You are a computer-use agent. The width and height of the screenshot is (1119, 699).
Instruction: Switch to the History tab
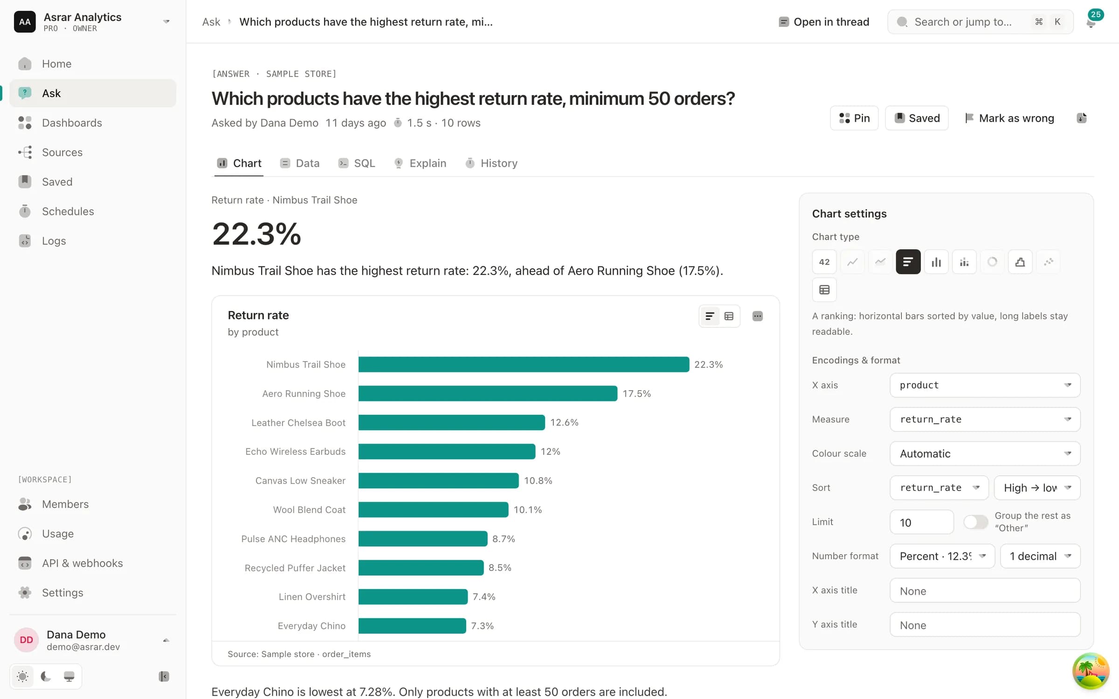tap(491, 163)
